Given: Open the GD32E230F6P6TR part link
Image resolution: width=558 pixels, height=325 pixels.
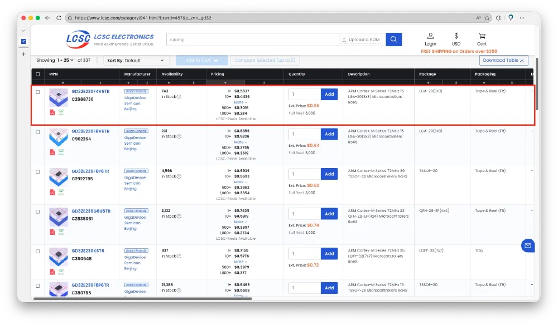Looking at the screenshot, I should 90,171.
